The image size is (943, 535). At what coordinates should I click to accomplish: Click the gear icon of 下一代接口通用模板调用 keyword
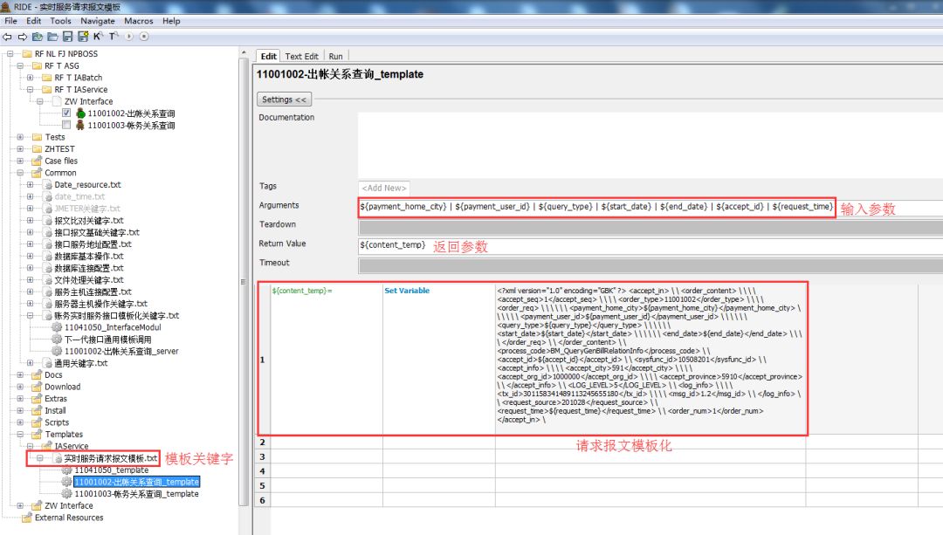pyautogui.click(x=57, y=339)
